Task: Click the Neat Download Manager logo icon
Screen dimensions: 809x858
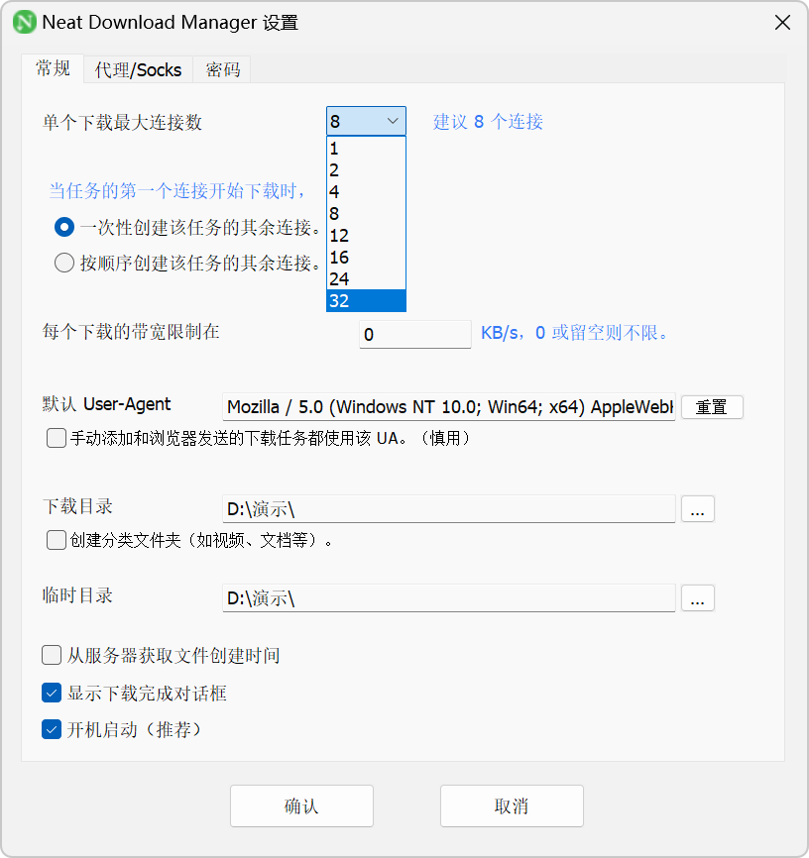Action: (x=25, y=23)
